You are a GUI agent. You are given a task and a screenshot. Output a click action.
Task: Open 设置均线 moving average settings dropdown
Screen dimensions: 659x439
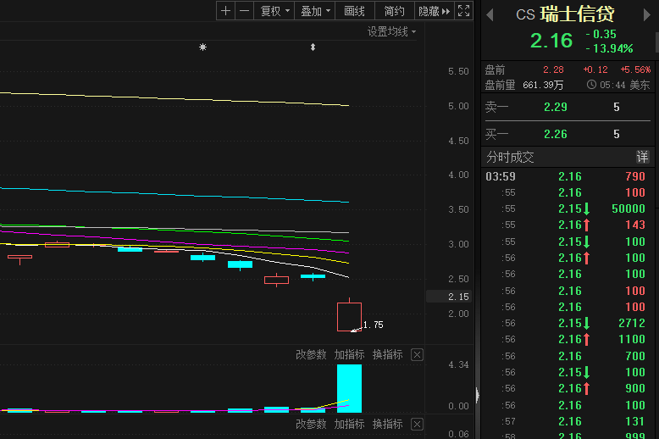tap(392, 31)
